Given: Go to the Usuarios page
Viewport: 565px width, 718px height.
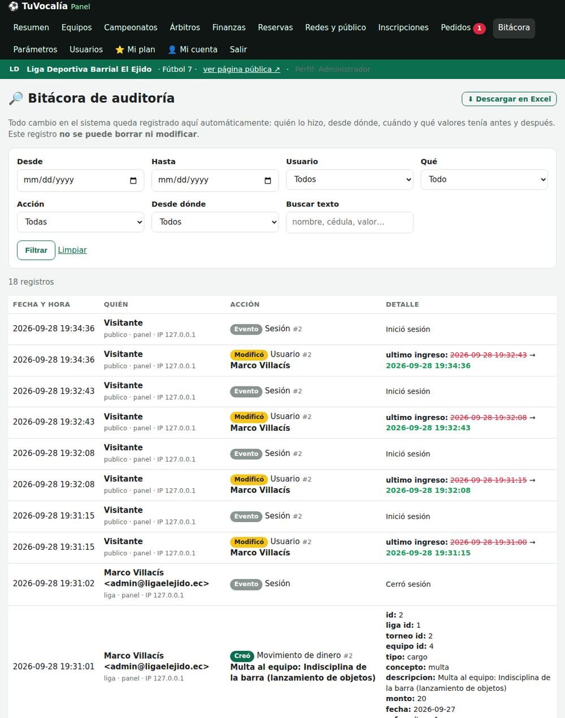Looking at the screenshot, I should [86, 50].
